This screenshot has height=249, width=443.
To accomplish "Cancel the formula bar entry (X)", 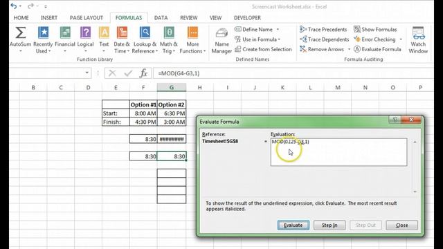I will (x=112, y=73).
